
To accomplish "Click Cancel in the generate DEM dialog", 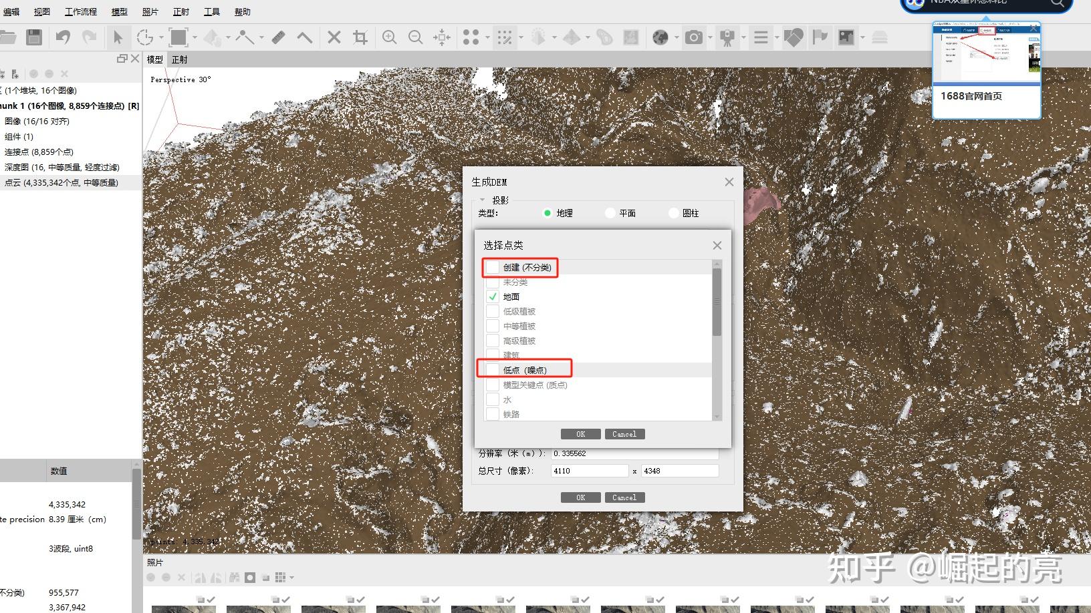I will click(624, 497).
